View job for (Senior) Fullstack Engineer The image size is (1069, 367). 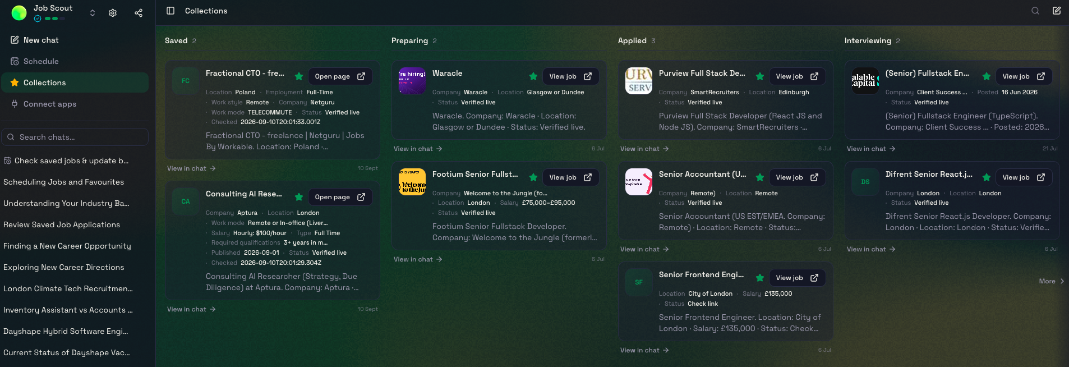tap(1024, 76)
